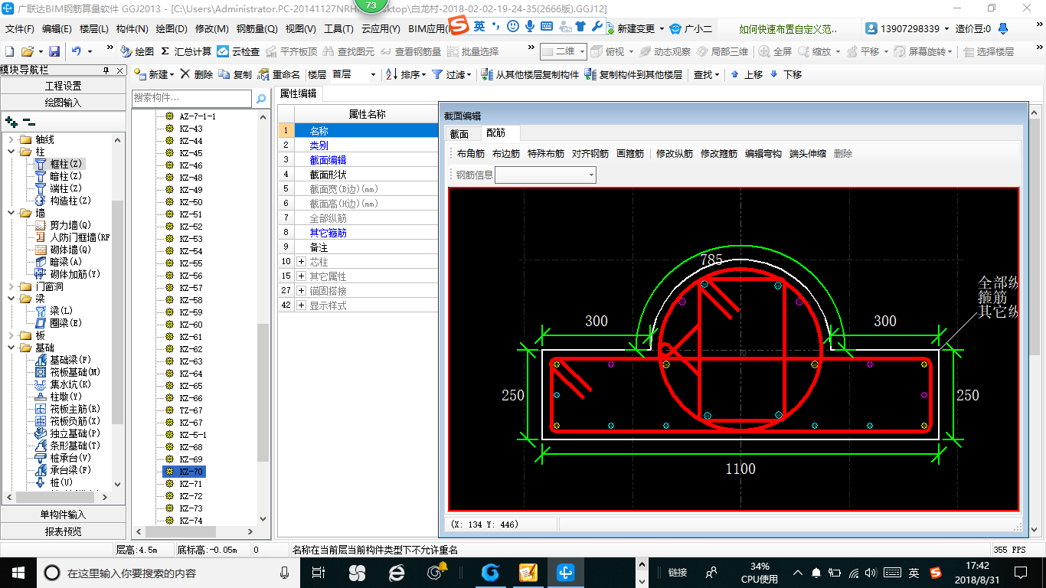
Task: Expand the 显示样式 property group
Action: click(301, 305)
